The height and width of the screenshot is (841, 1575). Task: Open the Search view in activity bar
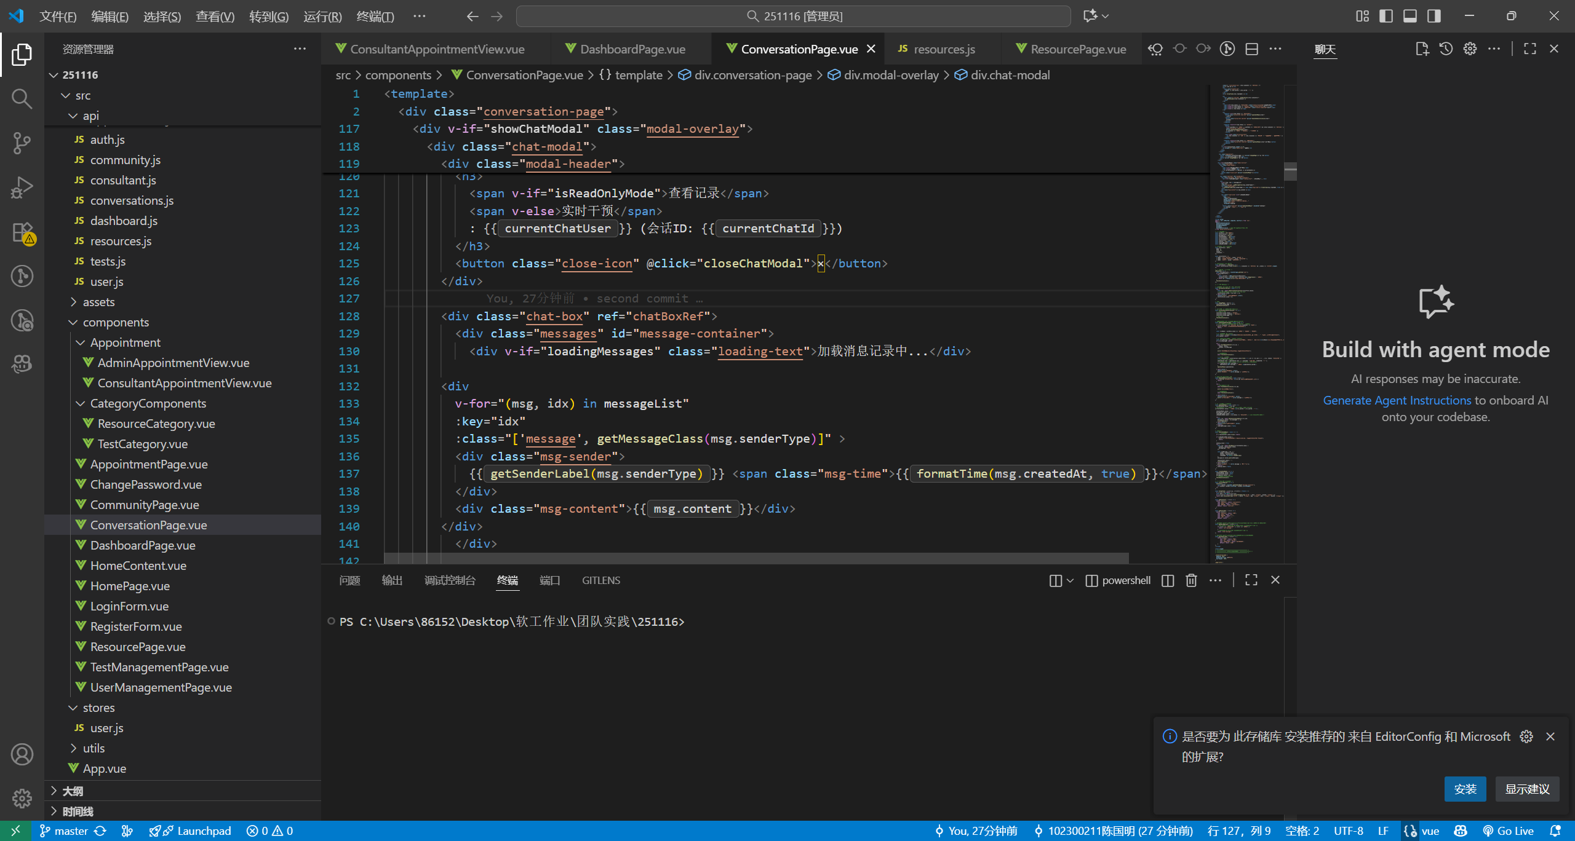coord(22,98)
